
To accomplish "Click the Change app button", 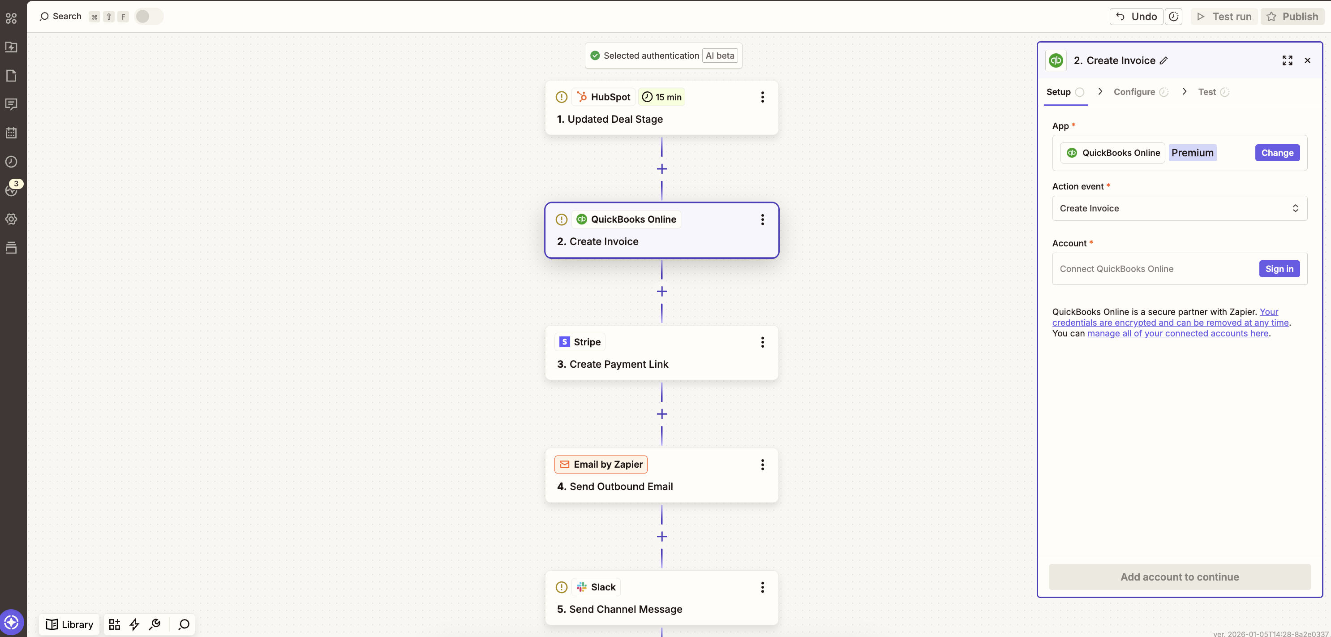I will point(1277,153).
